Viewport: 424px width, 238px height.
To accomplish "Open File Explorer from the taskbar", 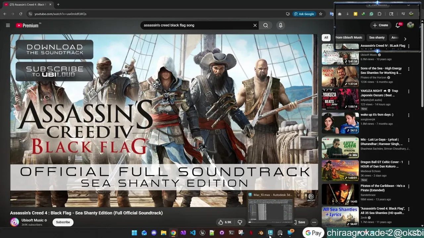I will tap(164, 233).
